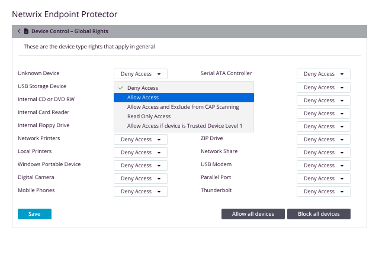Click the back chevron in Device Control header
Screen dimensions: 379x266
point(19,31)
